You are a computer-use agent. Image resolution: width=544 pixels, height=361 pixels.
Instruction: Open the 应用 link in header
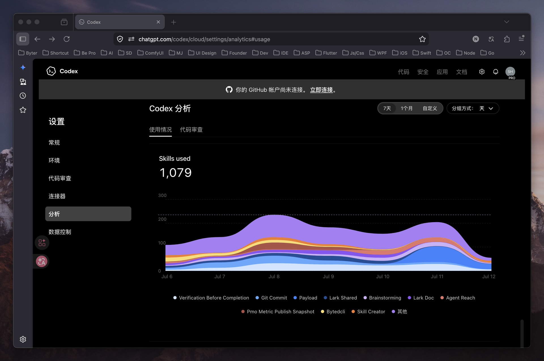pyautogui.click(x=442, y=72)
